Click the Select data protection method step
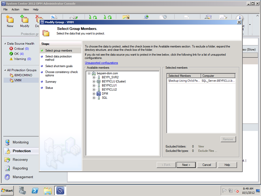Screen dimensions: 261x196 (x=59, y=58)
